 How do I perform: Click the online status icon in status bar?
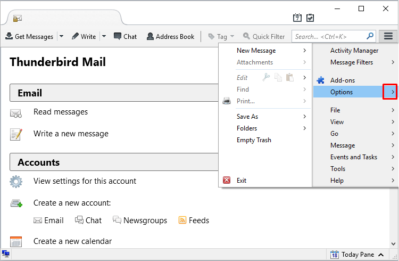tap(6, 254)
